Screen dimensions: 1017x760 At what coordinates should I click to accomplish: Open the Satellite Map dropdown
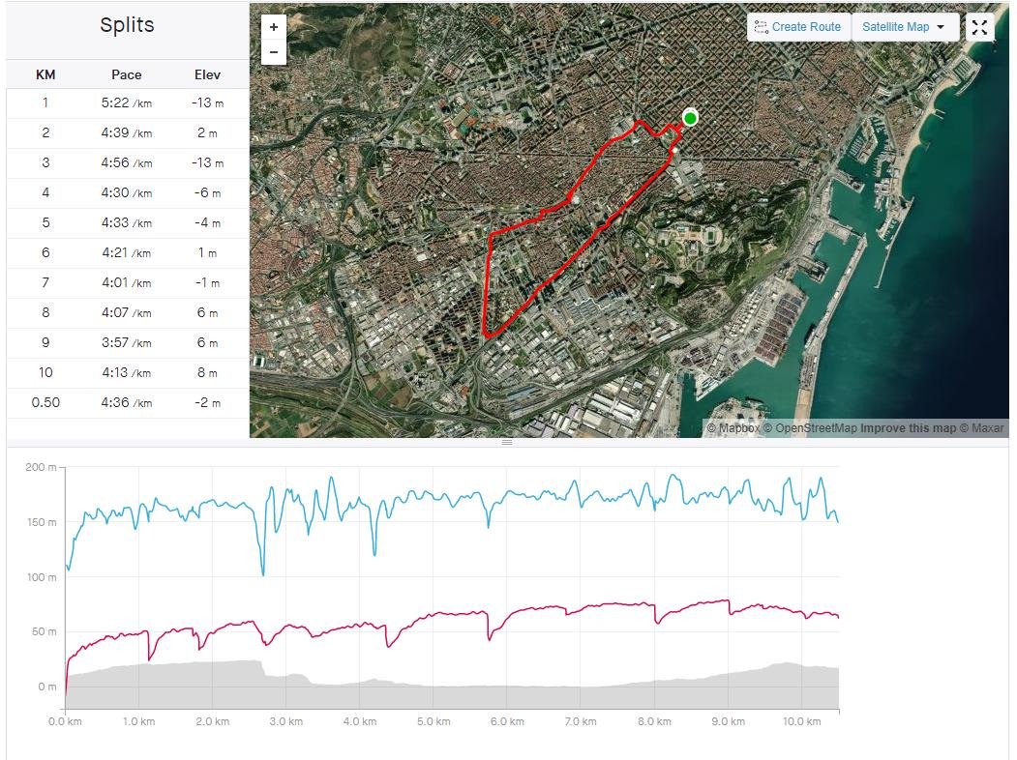click(904, 27)
